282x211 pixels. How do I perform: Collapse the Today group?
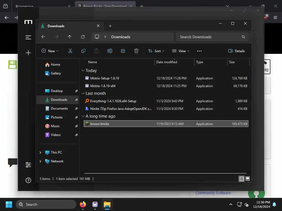(83, 71)
